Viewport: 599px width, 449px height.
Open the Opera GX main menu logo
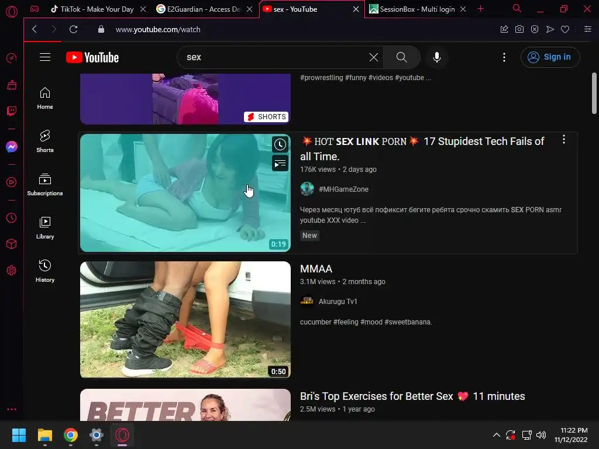click(12, 12)
